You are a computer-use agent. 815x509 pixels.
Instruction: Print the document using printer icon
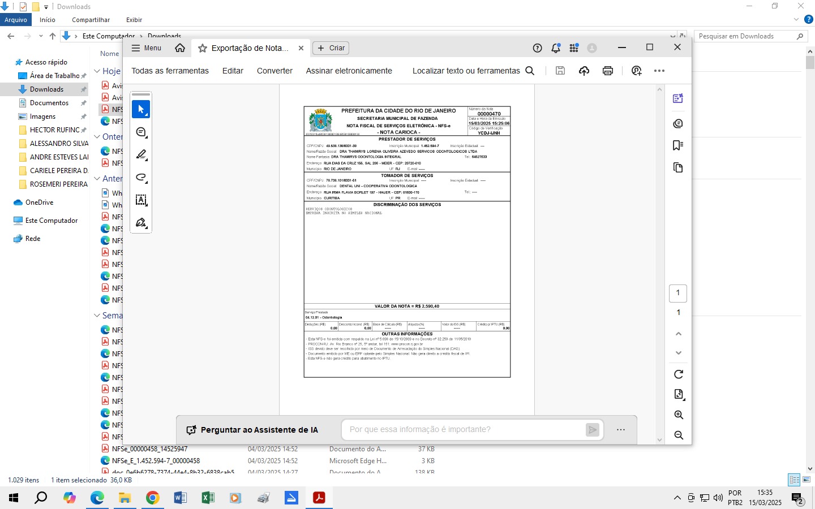[608, 71]
